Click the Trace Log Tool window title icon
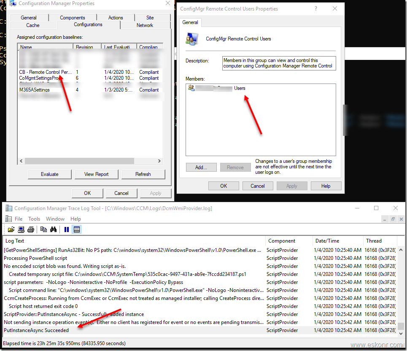The height and width of the screenshot is (351, 407). [x=9, y=208]
